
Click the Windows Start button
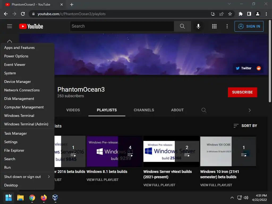pos(8,197)
